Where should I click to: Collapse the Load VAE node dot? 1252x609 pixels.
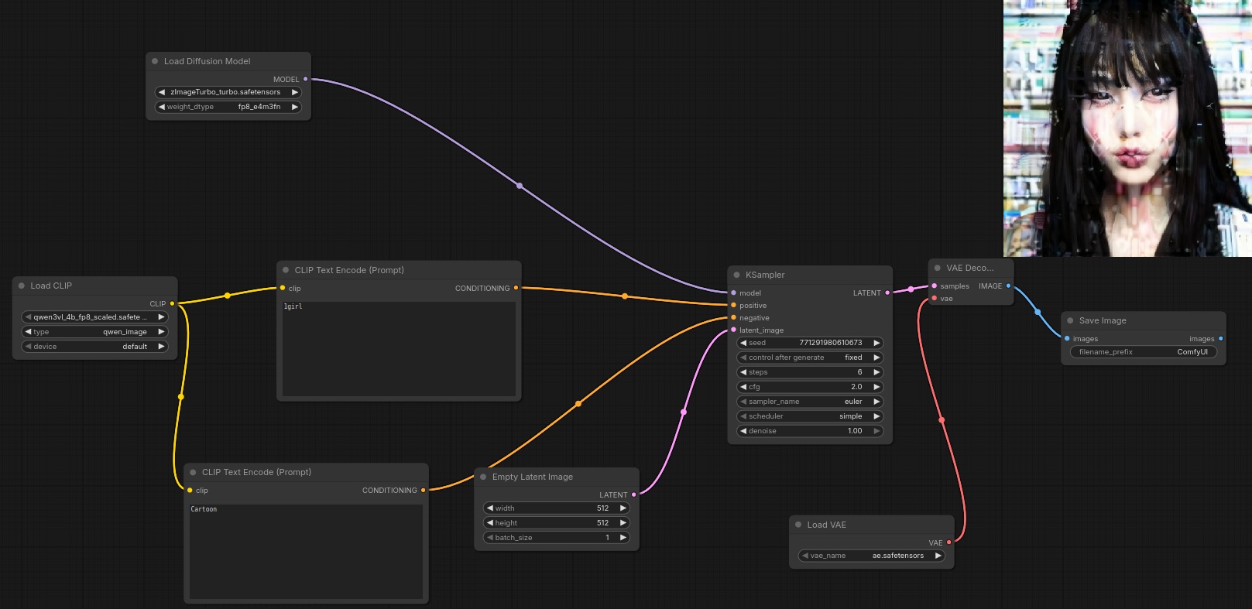(798, 525)
